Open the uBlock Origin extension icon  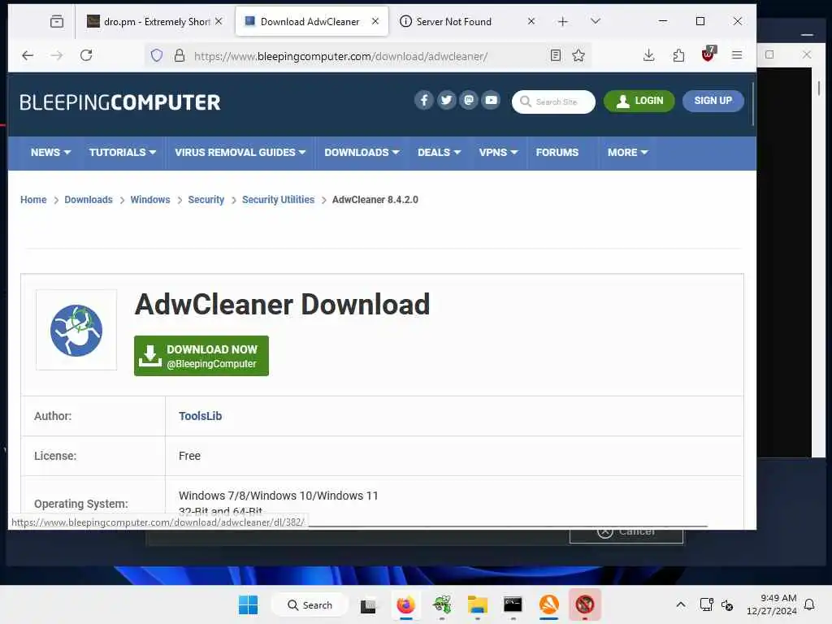coord(708,54)
